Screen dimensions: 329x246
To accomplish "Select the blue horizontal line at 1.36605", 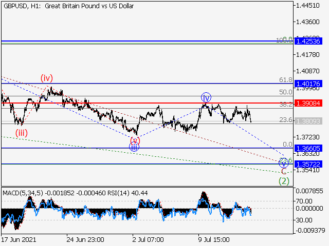I will click(147, 148).
